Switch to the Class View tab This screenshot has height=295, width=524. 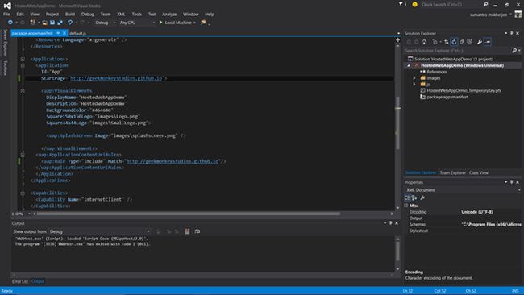479,172
